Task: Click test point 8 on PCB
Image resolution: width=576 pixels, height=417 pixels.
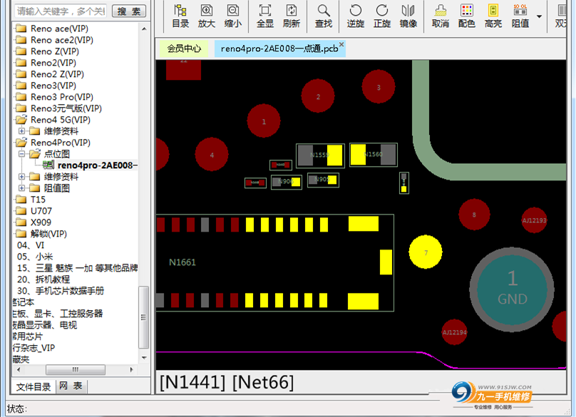Action: (474, 215)
